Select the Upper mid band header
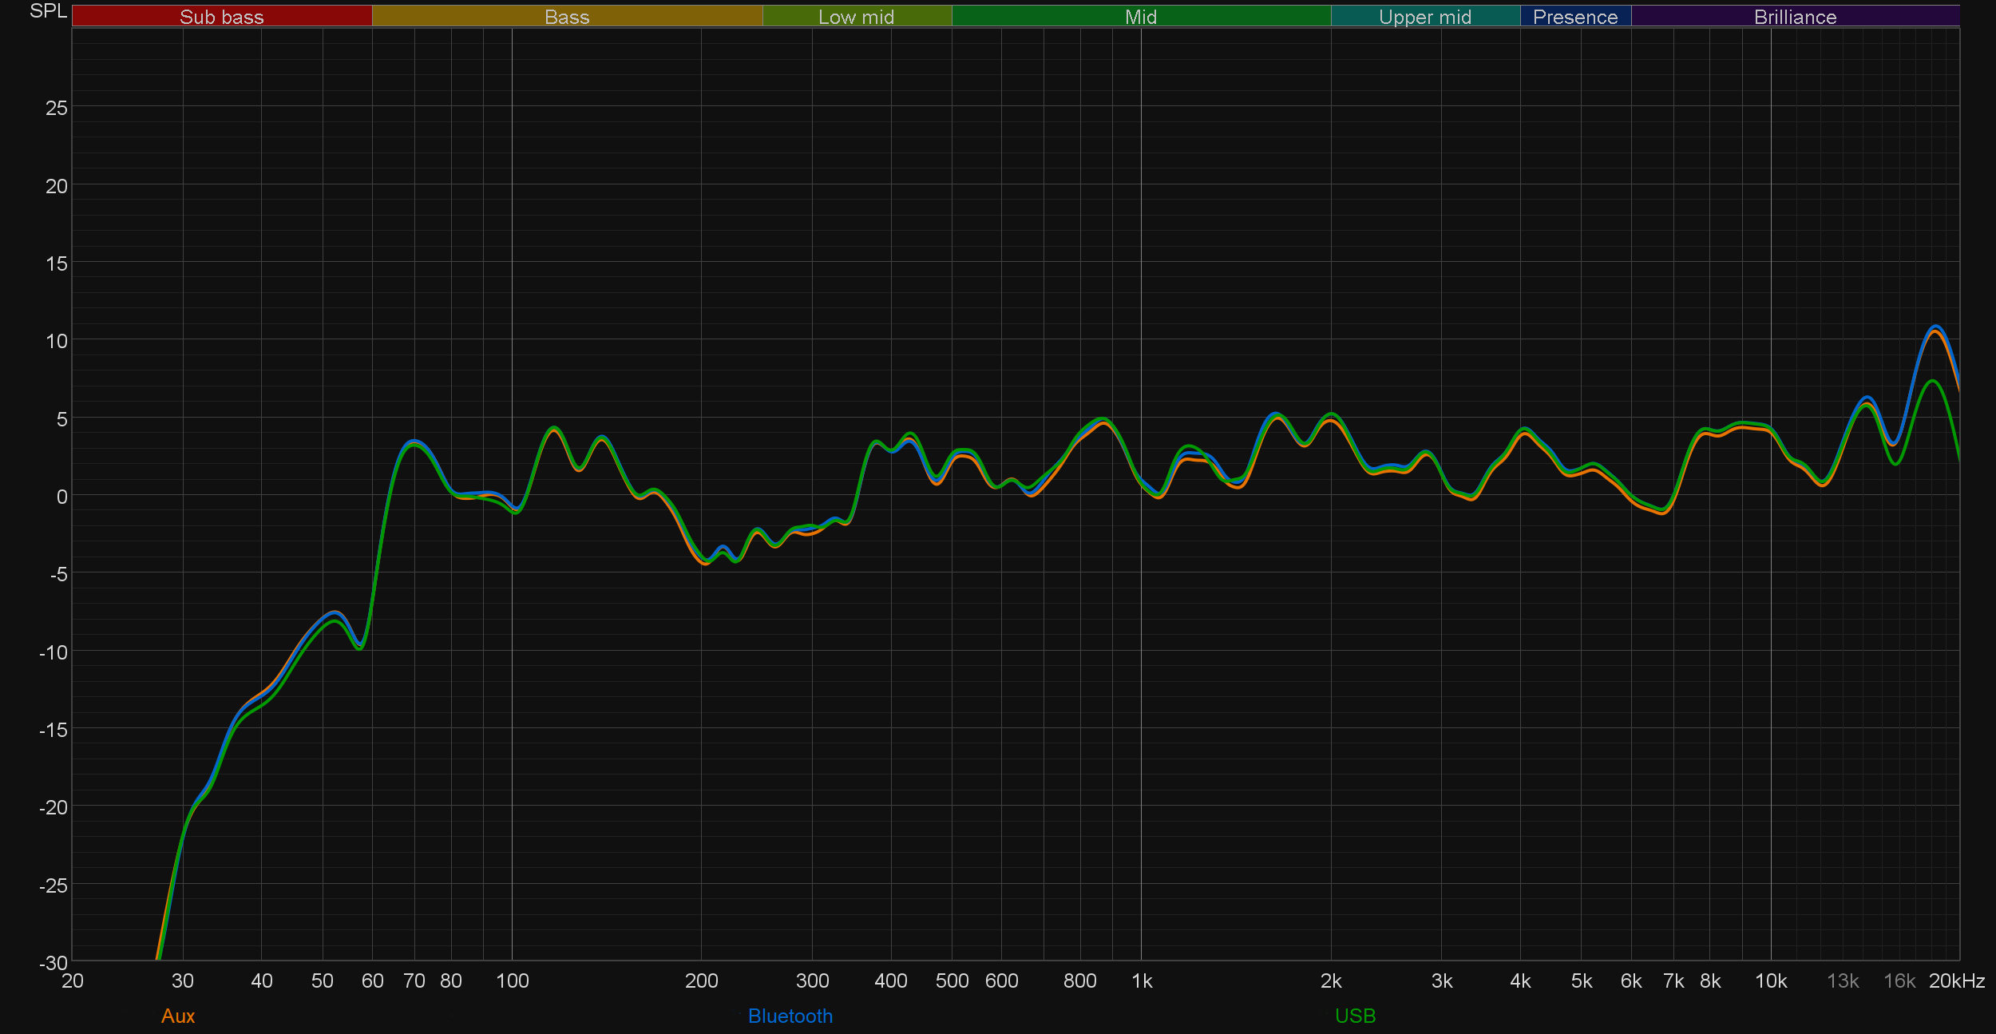The height and width of the screenshot is (1034, 1996). coord(1424,17)
